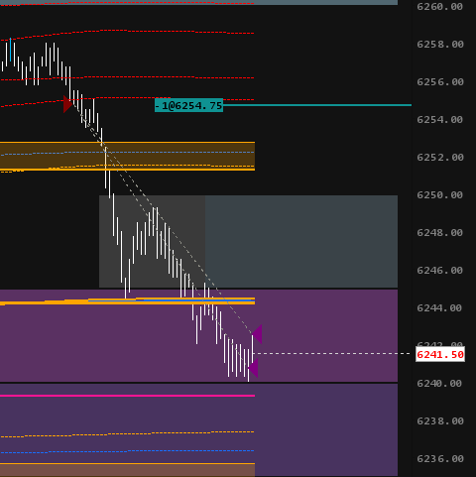Click the -1@6254.75 position label

(188, 105)
